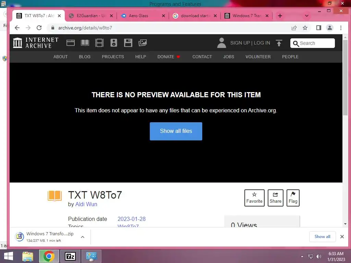
Task: Open the ABOUT menu item
Action: 60,57
